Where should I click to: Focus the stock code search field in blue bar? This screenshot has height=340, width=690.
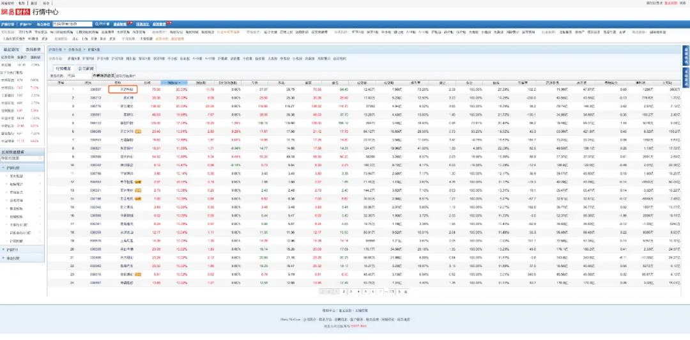pyautogui.click(x=72, y=24)
